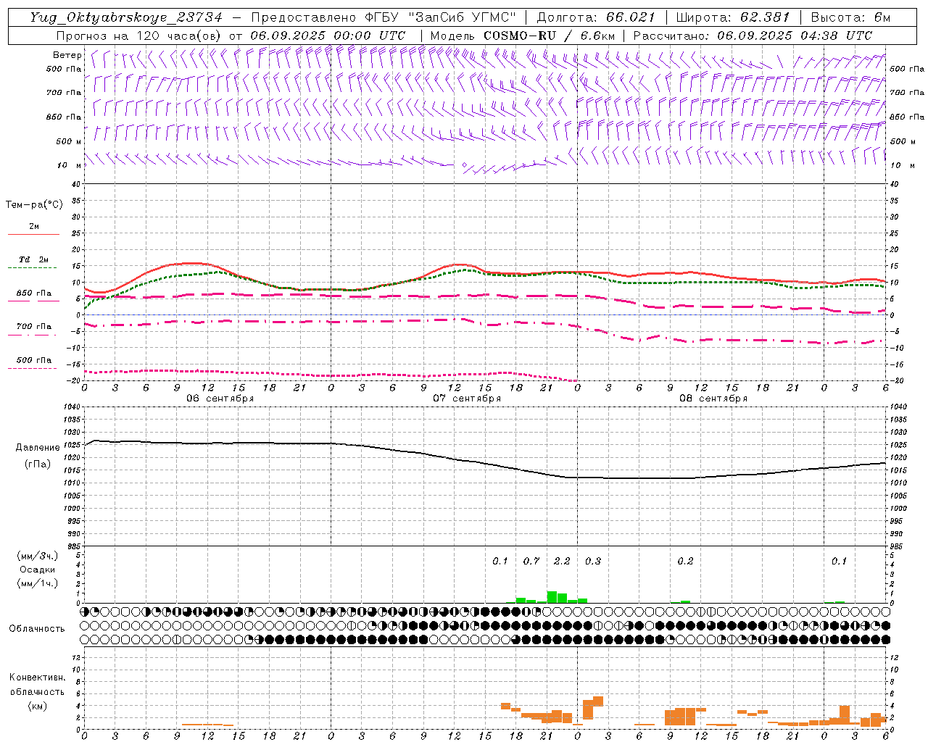Click the Широта: 62.381 header value
Screen dimensions: 928x742
tap(732, 17)
